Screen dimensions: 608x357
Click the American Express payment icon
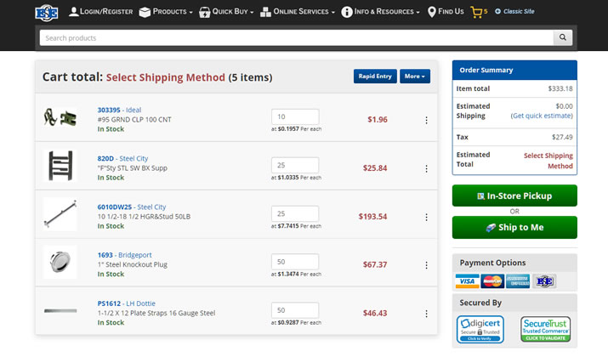pos(518,281)
